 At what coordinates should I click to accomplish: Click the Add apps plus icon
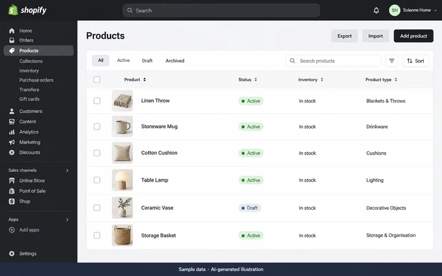pyautogui.click(x=12, y=230)
